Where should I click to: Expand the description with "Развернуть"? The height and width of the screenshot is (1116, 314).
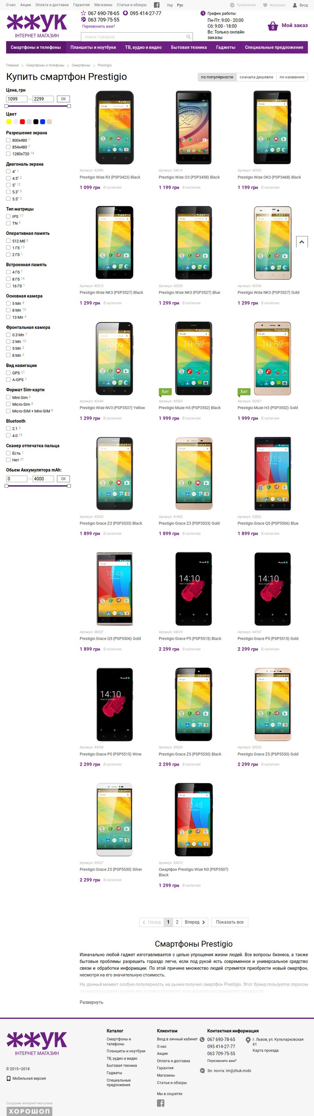[x=91, y=1002]
